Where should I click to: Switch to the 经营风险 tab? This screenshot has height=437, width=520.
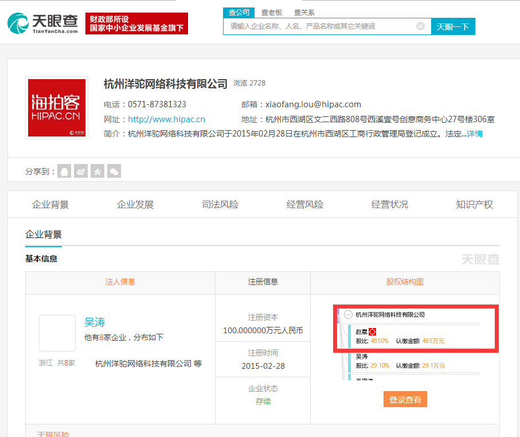click(x=305, y=204)
